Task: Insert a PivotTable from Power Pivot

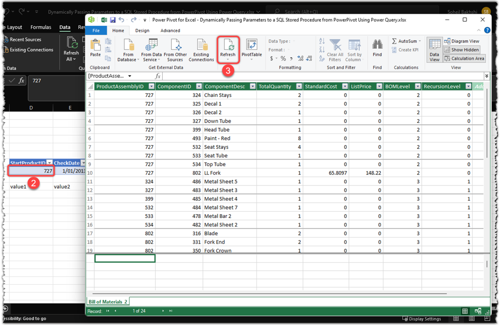Action: (x=252, y=50)
